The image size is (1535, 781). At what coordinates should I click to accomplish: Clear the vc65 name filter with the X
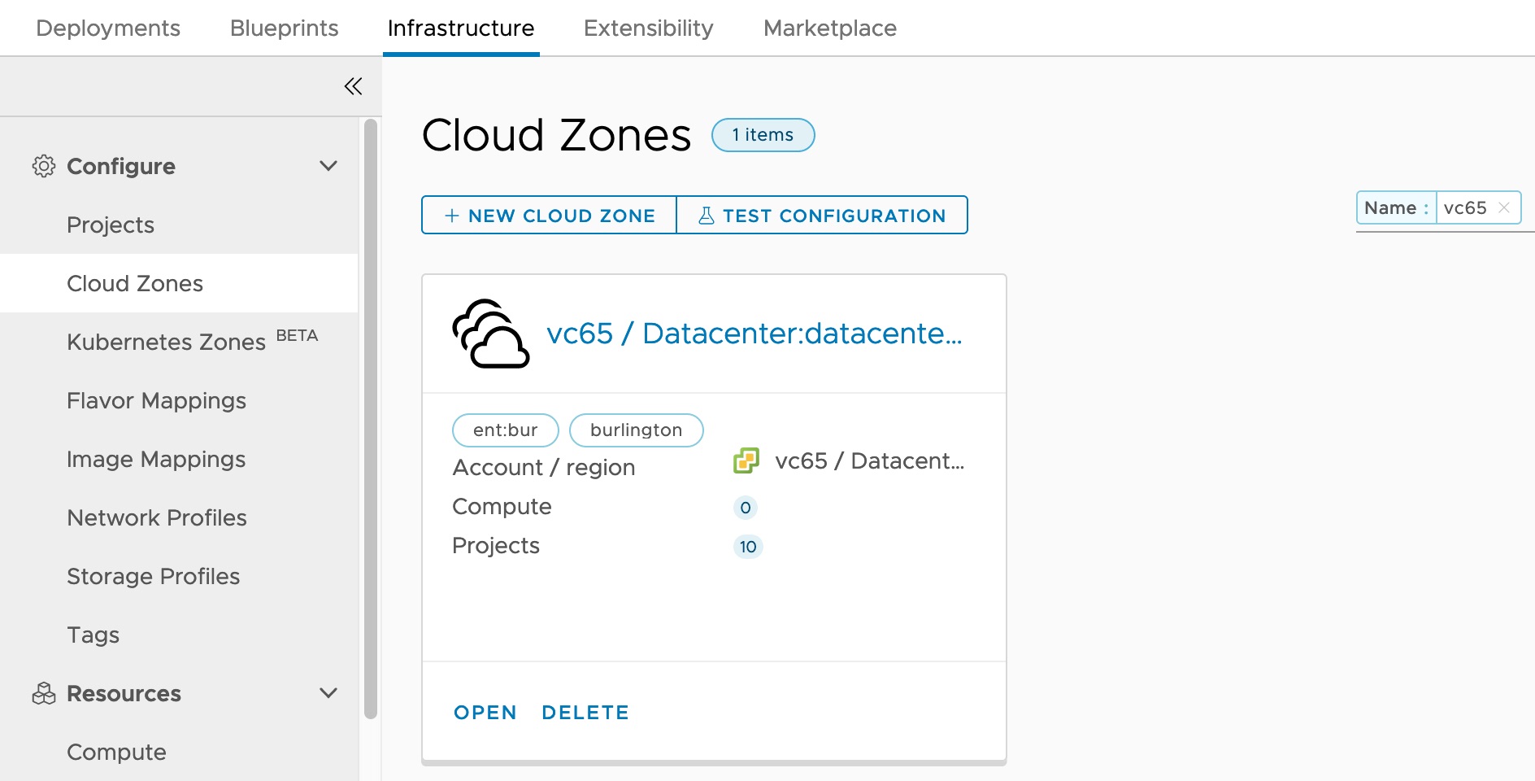pyautogui.click(x=1505, y=207)
